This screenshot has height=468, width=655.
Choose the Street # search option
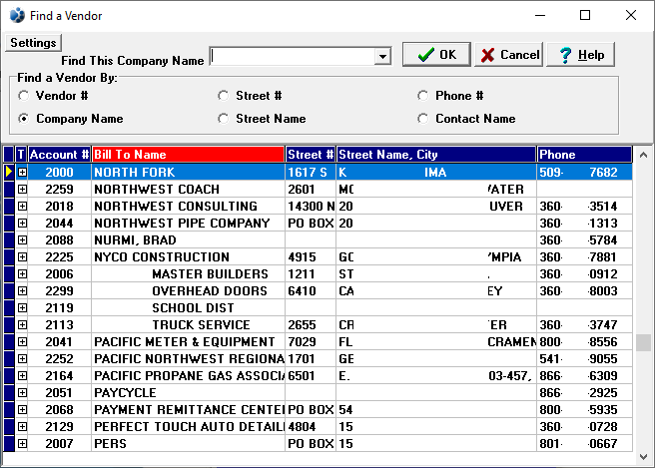[224, 96]
